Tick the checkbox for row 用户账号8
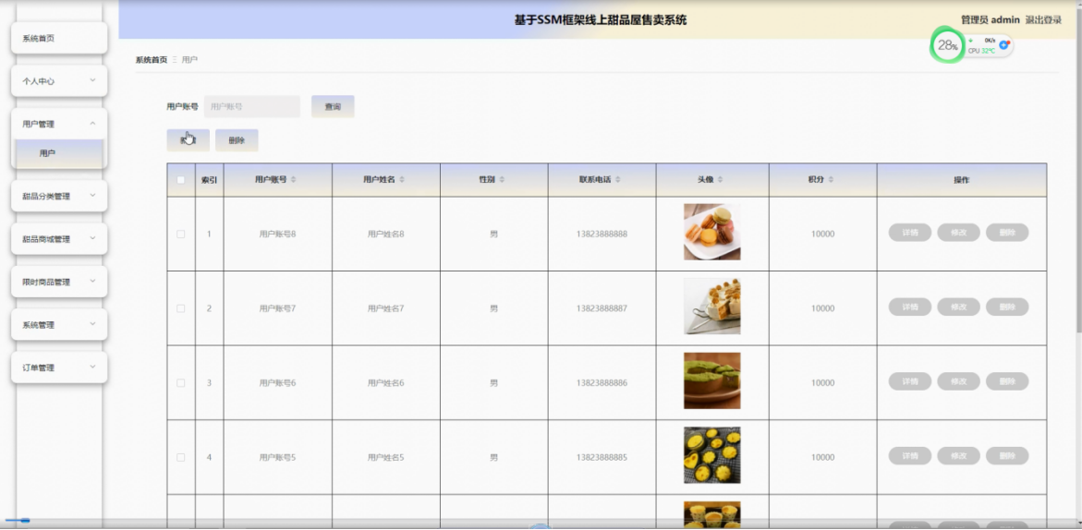The image size is (1082, 530). (x=181, y=234)
